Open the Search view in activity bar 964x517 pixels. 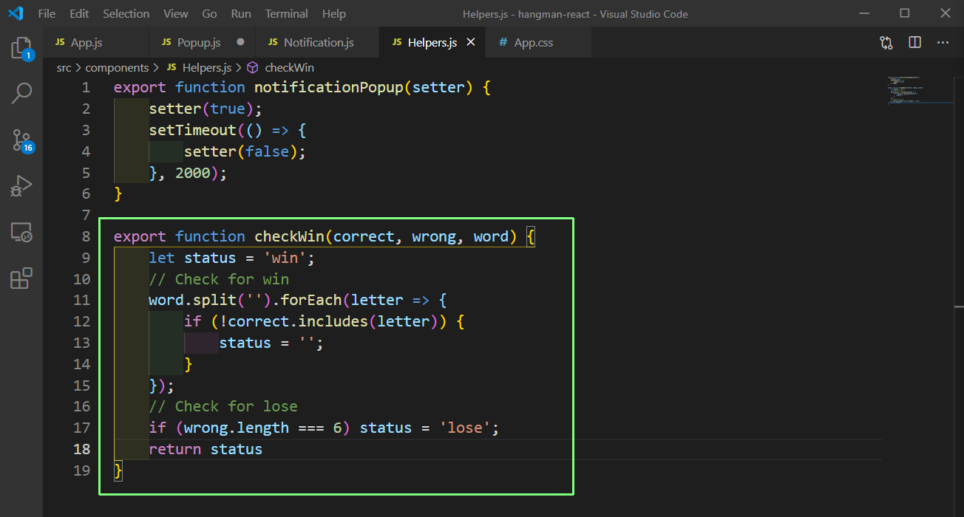pos(21,93)
